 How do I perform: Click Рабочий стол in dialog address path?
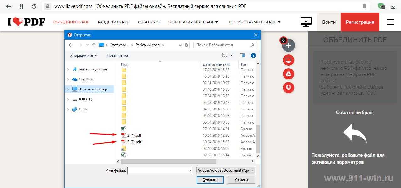point(148,45)
